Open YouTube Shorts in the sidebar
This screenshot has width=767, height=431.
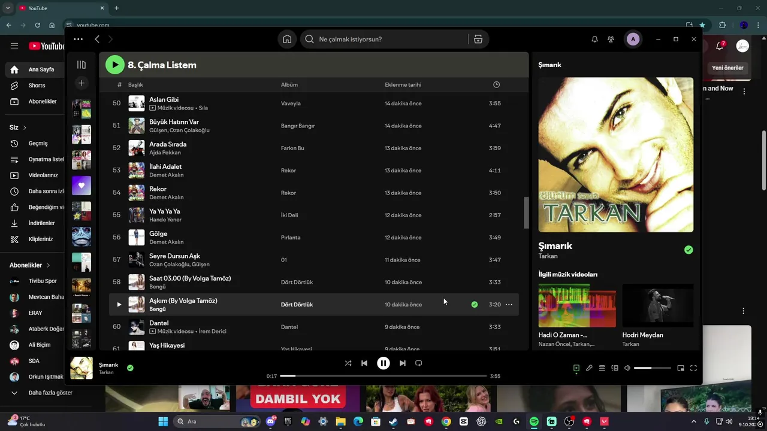click(33, 86)
